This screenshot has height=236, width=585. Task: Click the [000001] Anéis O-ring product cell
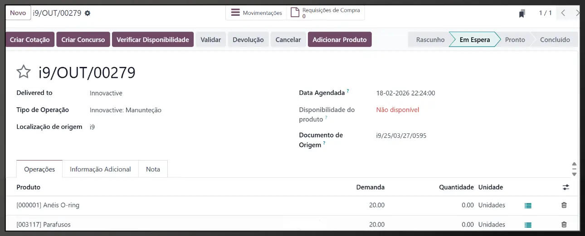[x=48, y=205]
